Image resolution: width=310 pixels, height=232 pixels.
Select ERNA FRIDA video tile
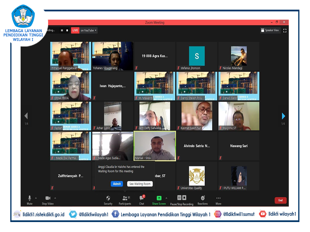click(71, 86)
